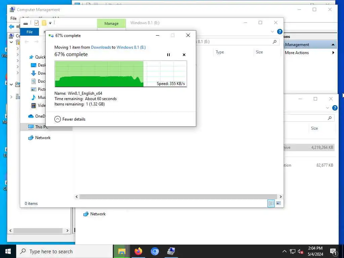Click help icon in rear Explorer window
The height and width of the screenshot is (258, 344).
tap(335, 108)
